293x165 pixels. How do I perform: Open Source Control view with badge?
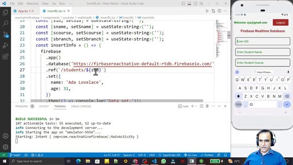pyautogui.click(x=5, y=34)
